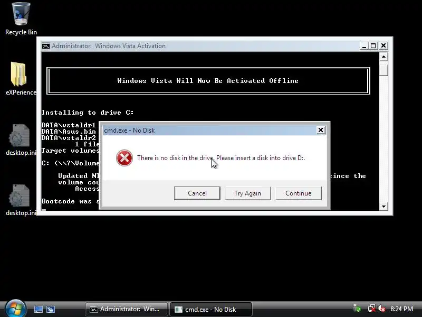Click the network tray icon with red X

tap(372, 309)
